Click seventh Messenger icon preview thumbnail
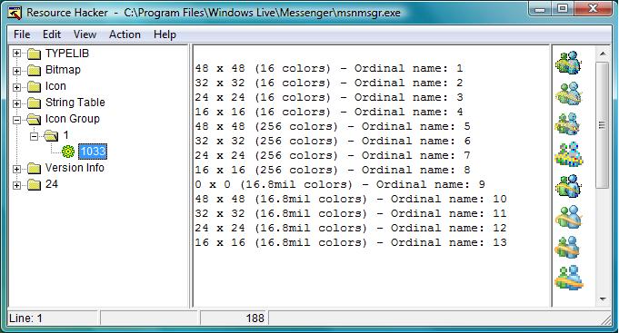The image size is (619, 333). [x=568, y=247]
